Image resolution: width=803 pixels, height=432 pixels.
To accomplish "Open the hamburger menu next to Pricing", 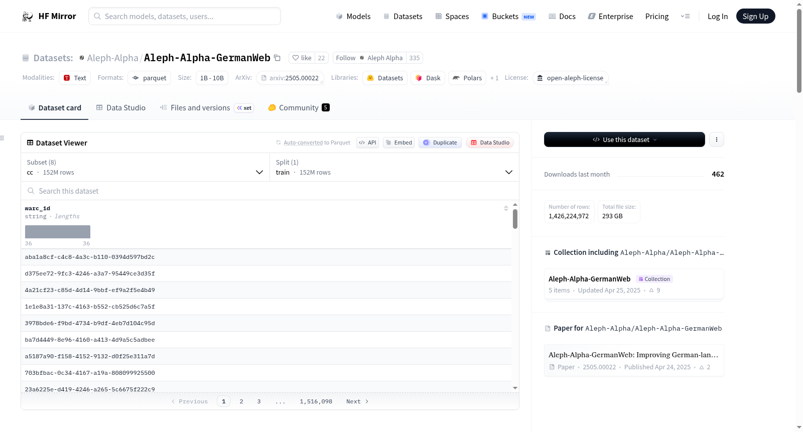I will (x=685, y=16).
